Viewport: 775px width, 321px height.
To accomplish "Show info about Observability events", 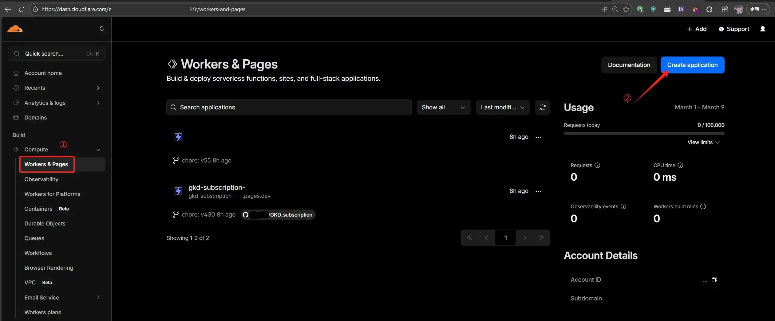I will click(623, 206).
